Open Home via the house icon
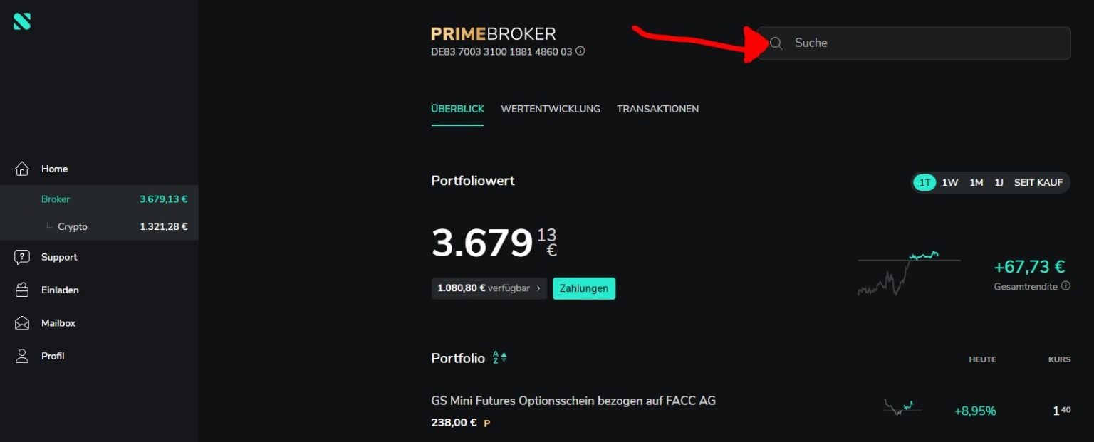This screenshot has height=442, width=1094. tap(22, 169)
